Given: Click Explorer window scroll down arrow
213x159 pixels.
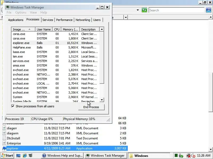Looking at the screenshot, I should (211, 149).
